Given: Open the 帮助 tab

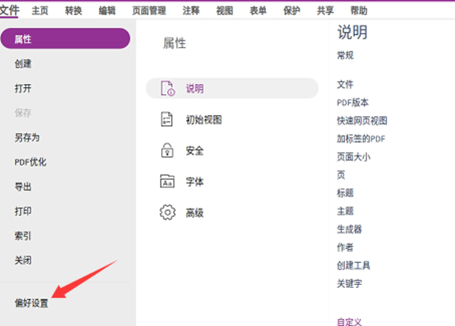Looking at the screenshot, I should pyautogui.click(x=359, y=10).
